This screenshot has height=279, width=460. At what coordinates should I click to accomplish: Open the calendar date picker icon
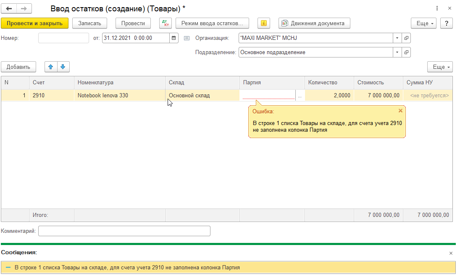pos(173,38)
